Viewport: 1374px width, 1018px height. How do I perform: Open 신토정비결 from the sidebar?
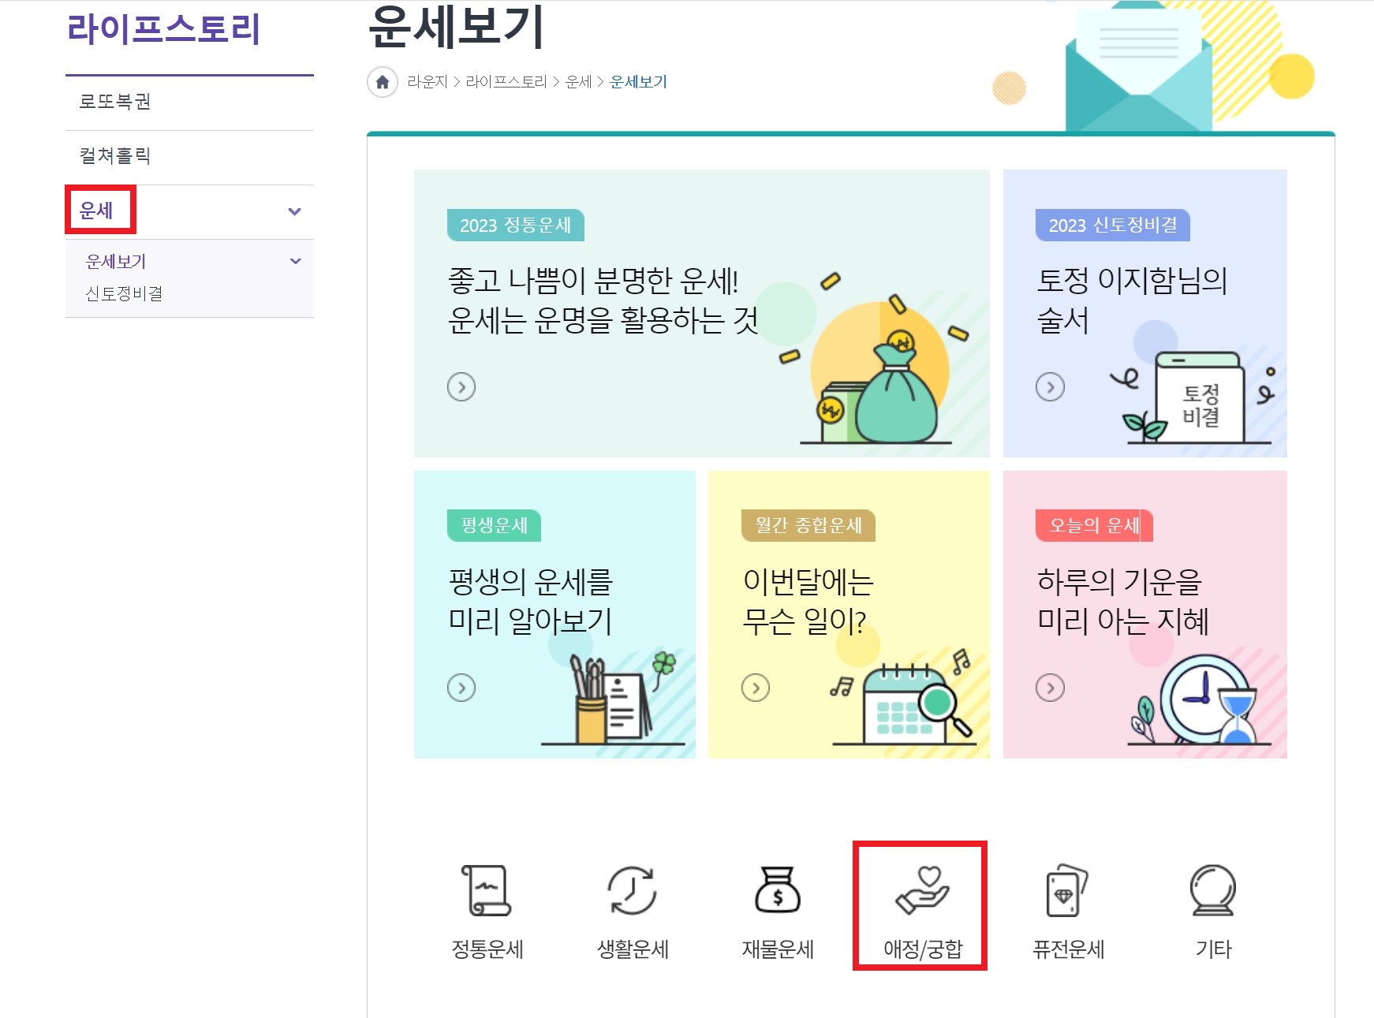(x=124, y=293)
